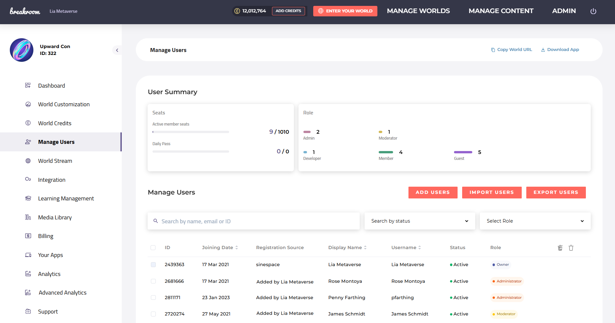
Task: Click the Your Apps devices icon
Action: pos(28,255)
